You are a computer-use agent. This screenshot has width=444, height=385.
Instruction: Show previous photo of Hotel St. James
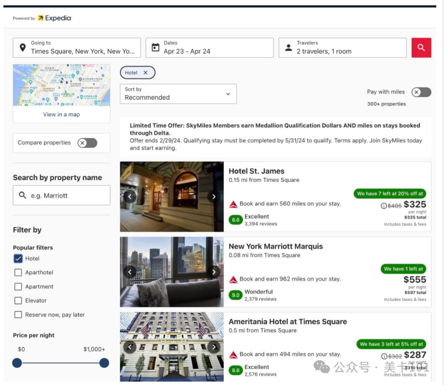point(130,197)
